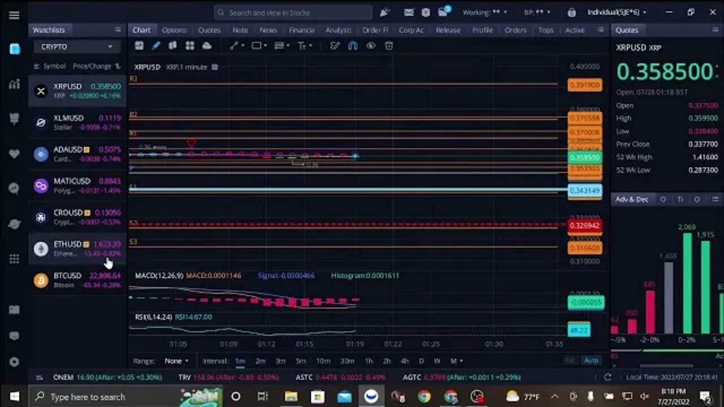Screen dimensions: 724x407
Task: Select the blue pencil drawing tool
Action: click(156, 46)
